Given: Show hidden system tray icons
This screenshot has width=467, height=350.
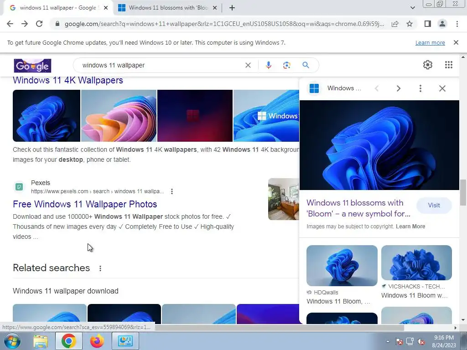Looking at the screenshot, I should click(388, 341).
